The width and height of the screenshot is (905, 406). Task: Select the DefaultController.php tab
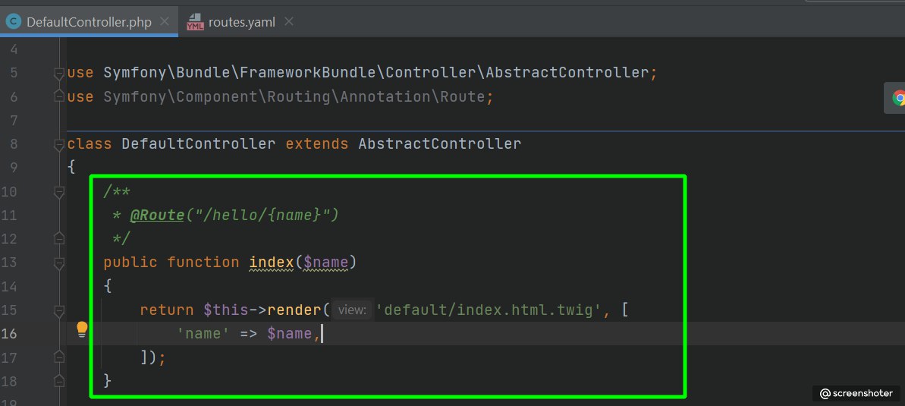click(88, 22)
